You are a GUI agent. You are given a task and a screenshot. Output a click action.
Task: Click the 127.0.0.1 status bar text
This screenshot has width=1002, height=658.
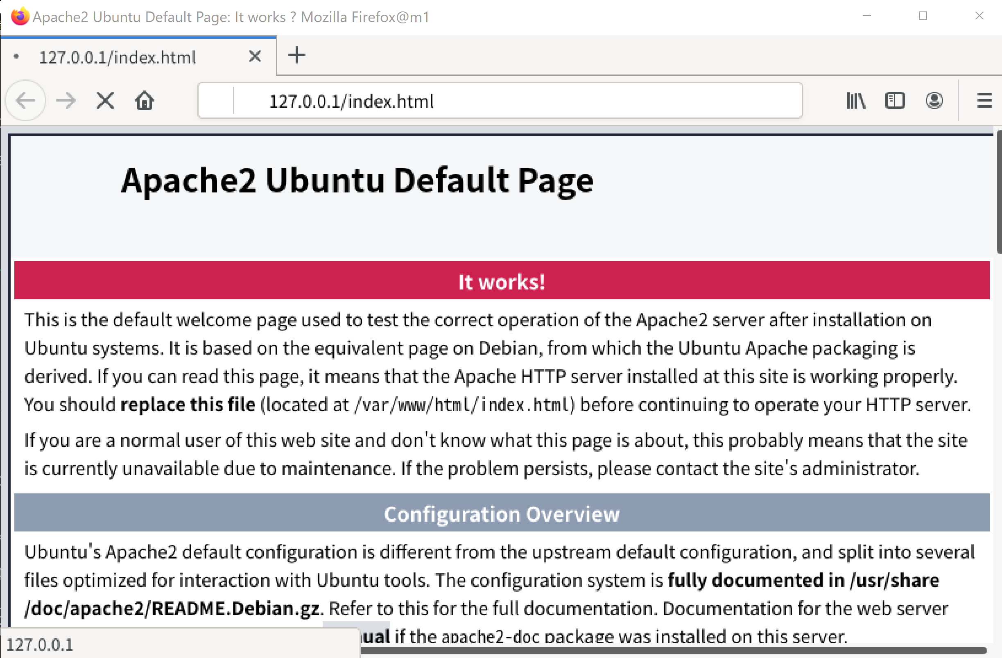(40, 644)
